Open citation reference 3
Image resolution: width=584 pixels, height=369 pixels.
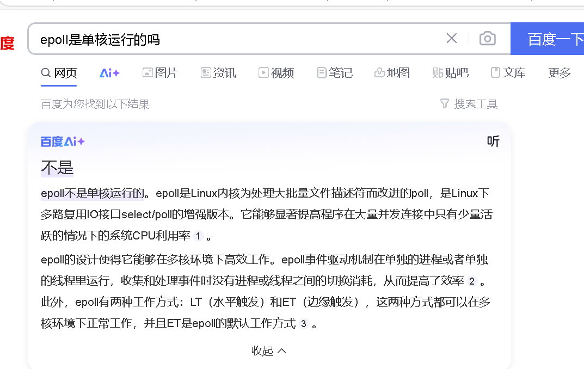pos(304,324)
